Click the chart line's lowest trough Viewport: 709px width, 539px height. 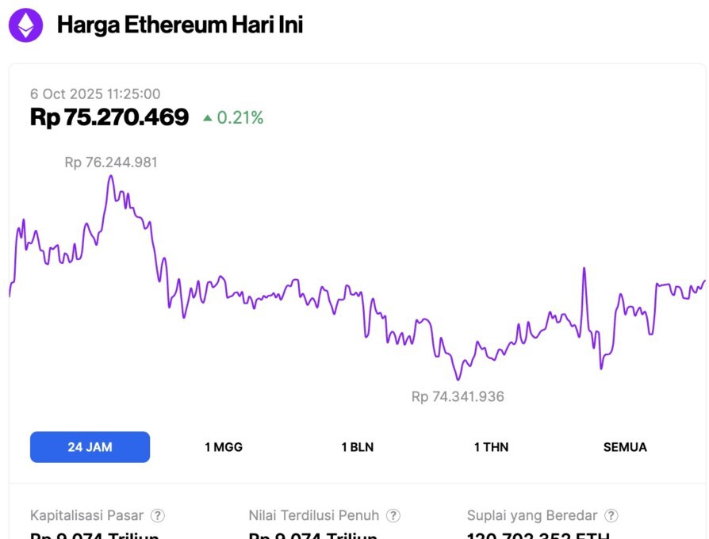(x=458, y=379)
